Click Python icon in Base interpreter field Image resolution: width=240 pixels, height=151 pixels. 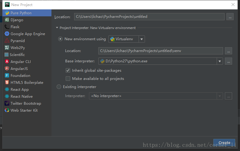coord(102,61)
